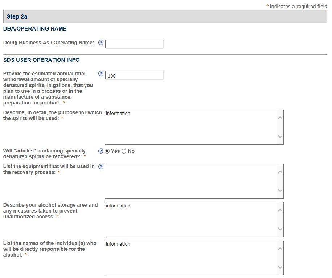
Task: Open help for estimated annual withdrawal amount
Action: pos(101,74)
